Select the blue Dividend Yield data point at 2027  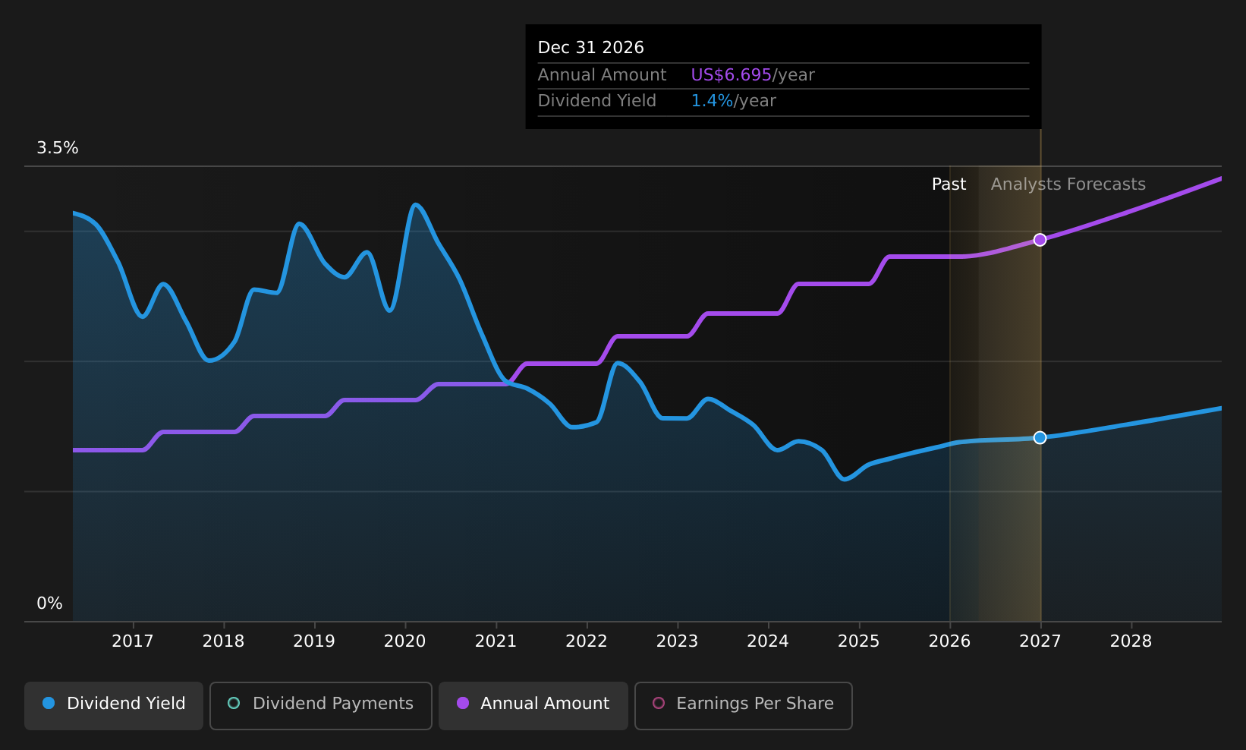pos(1040,437)
